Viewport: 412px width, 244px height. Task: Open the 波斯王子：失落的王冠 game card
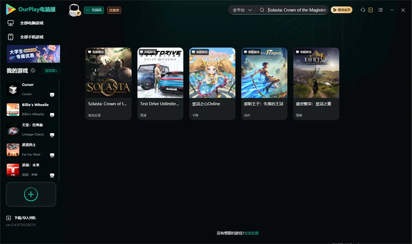tap(265, 84)
